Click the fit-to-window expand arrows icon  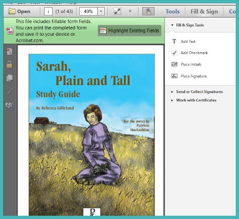coord(117,11)
